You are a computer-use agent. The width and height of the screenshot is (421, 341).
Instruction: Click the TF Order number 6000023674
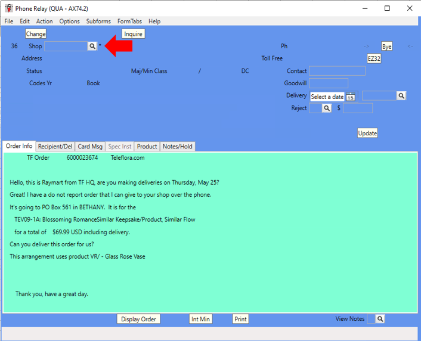[82, 157]
